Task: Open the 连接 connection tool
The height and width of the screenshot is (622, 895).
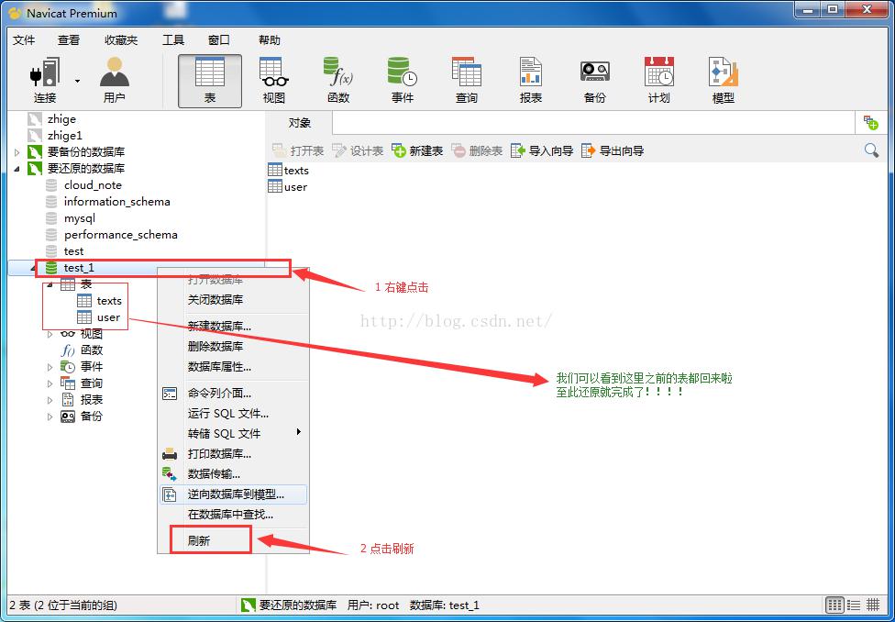Action: pyautogui.click(x=45, y=80)
